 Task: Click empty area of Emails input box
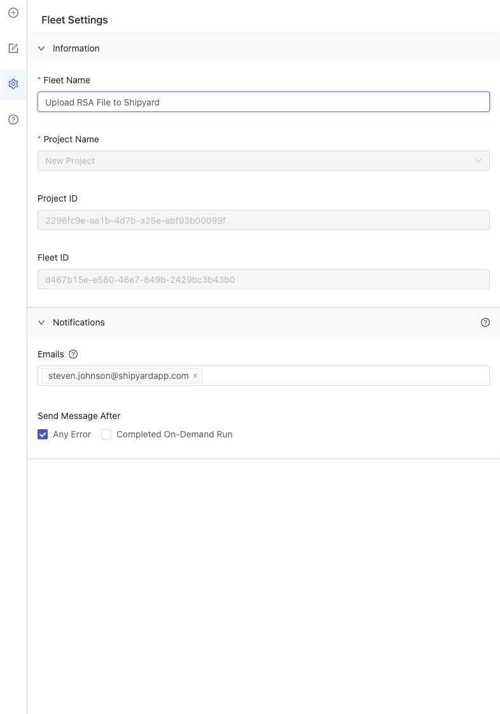click(x=345, y=376)
